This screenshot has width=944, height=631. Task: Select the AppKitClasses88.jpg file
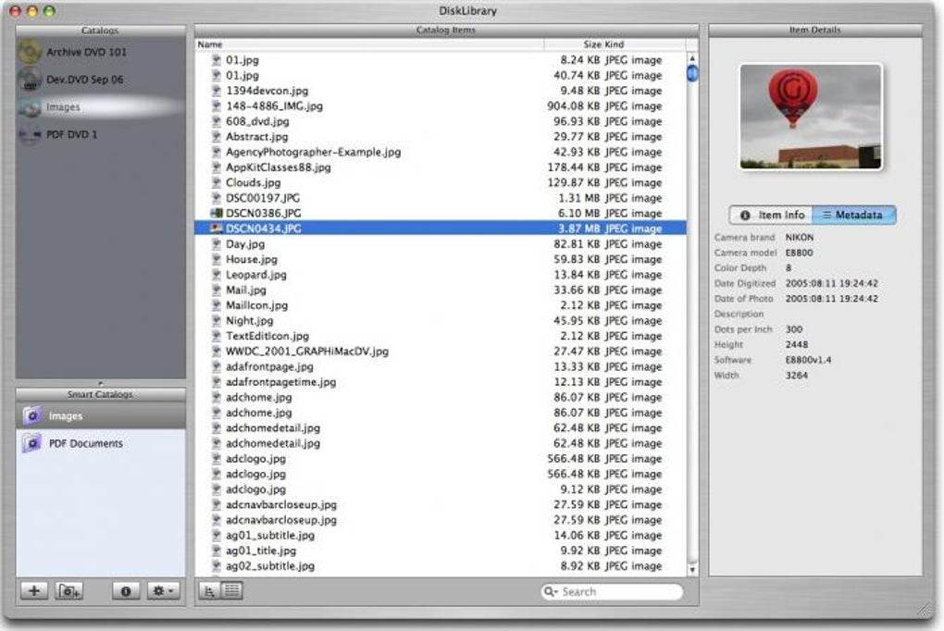pyautogui.click(x=441, y=167)
